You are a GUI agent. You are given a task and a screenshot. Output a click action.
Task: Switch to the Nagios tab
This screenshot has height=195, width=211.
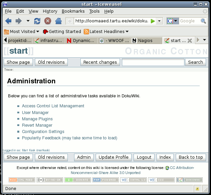pyautogui.click(x=146, y=40)
